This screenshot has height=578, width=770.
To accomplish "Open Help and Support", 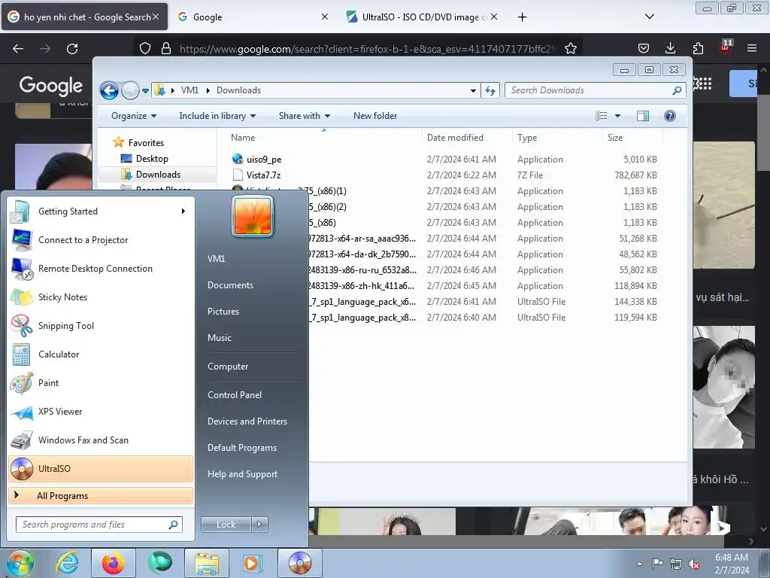I will 242,474.
